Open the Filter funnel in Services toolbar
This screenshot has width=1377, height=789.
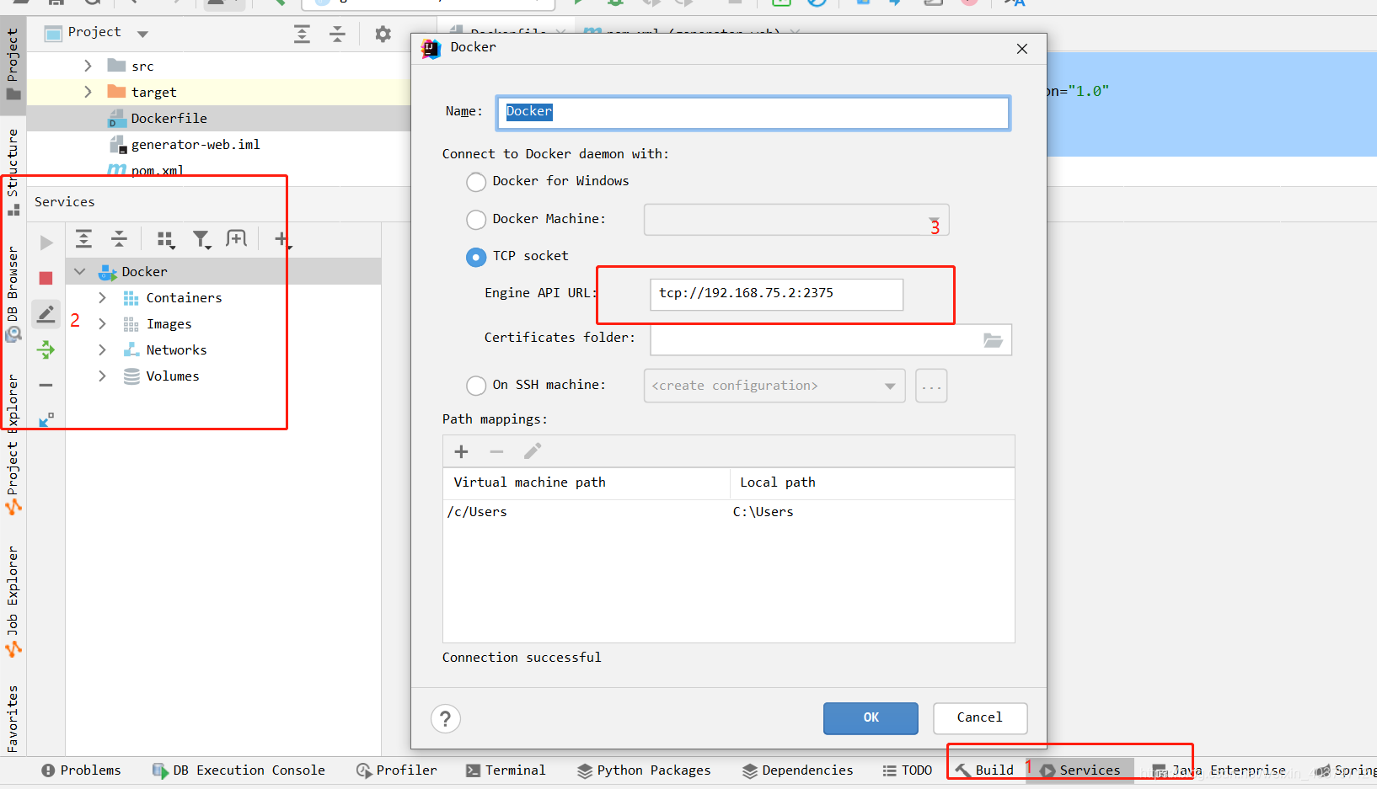[x=201, y=240]
